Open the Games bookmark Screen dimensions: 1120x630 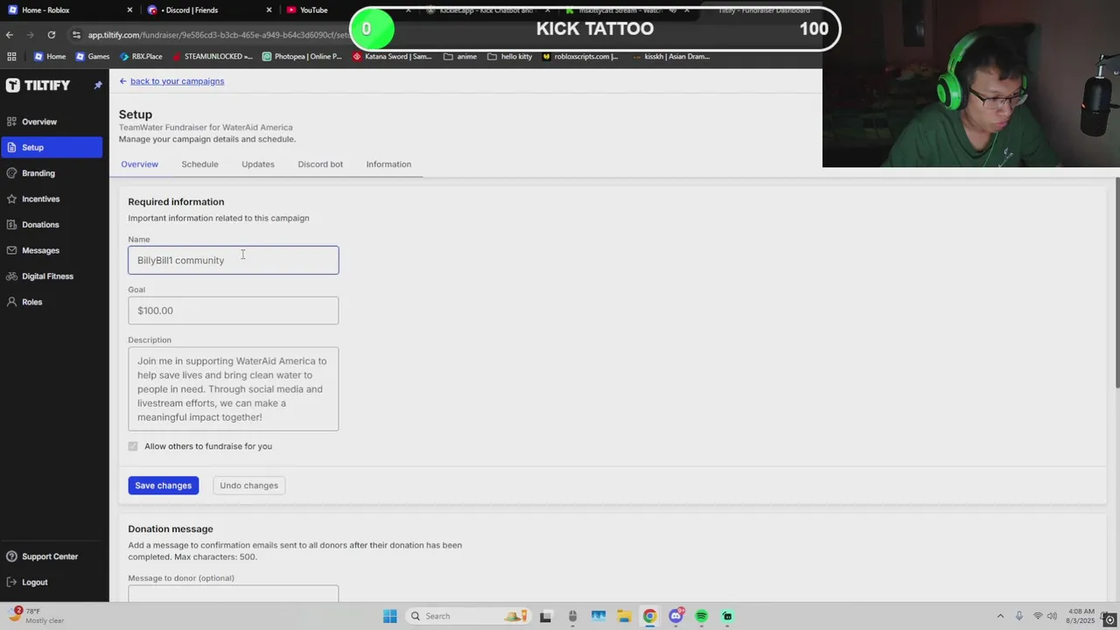point(93,57)
